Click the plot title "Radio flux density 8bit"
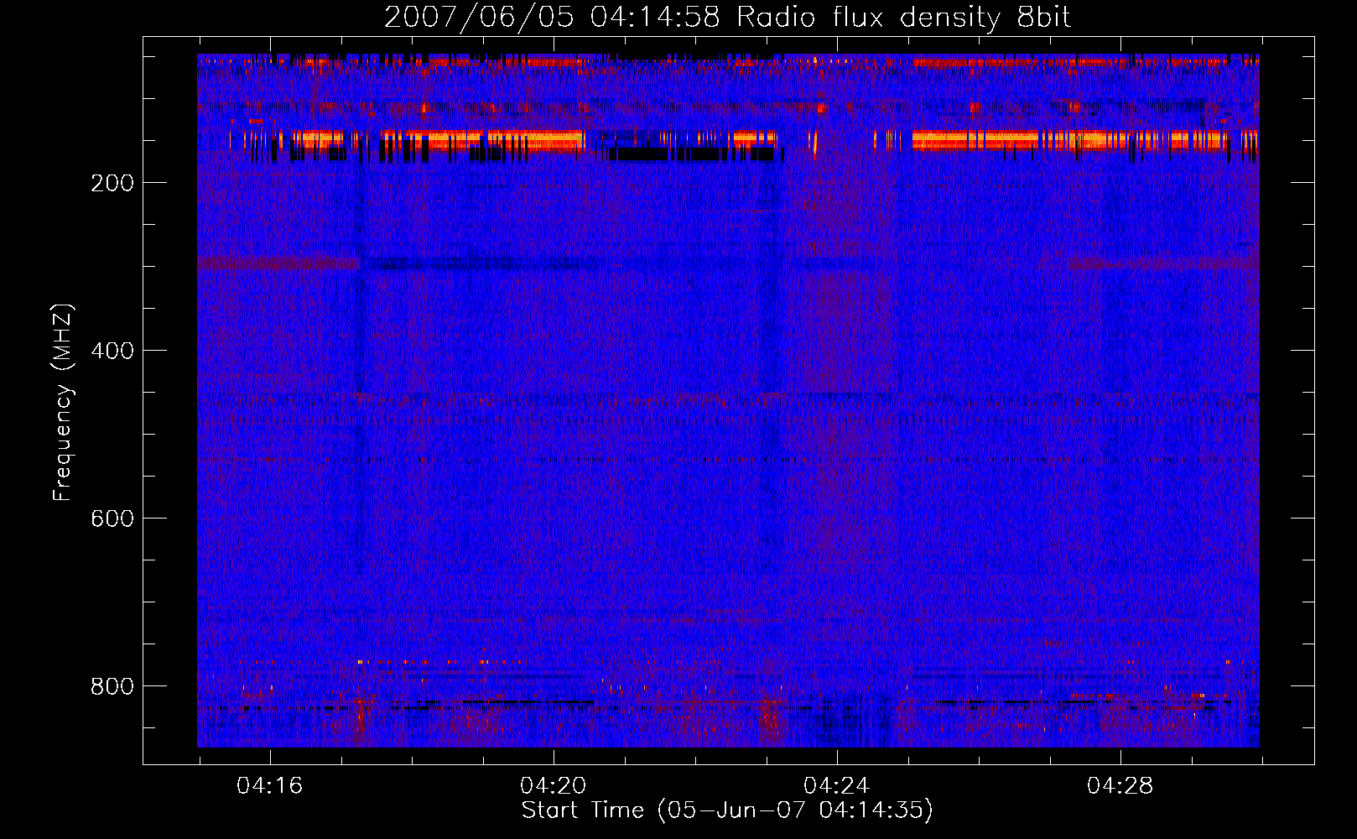This screenshot has height=839, width=1357. point(903,17)
